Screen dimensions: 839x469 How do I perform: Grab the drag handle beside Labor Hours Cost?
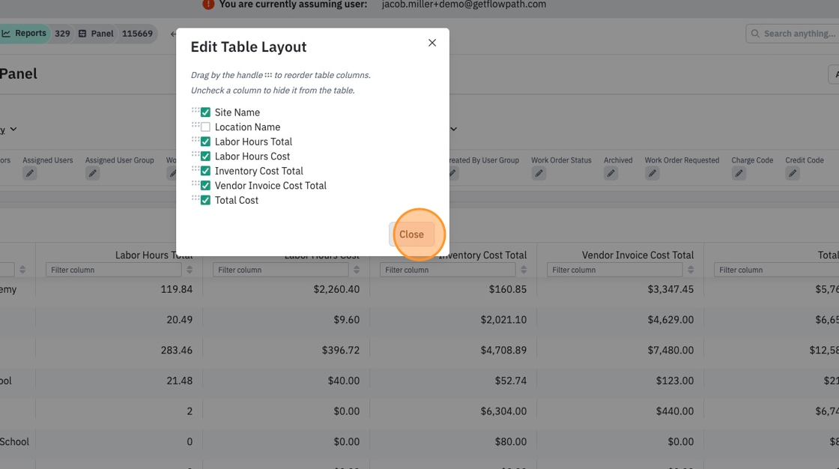pos(196,154)
